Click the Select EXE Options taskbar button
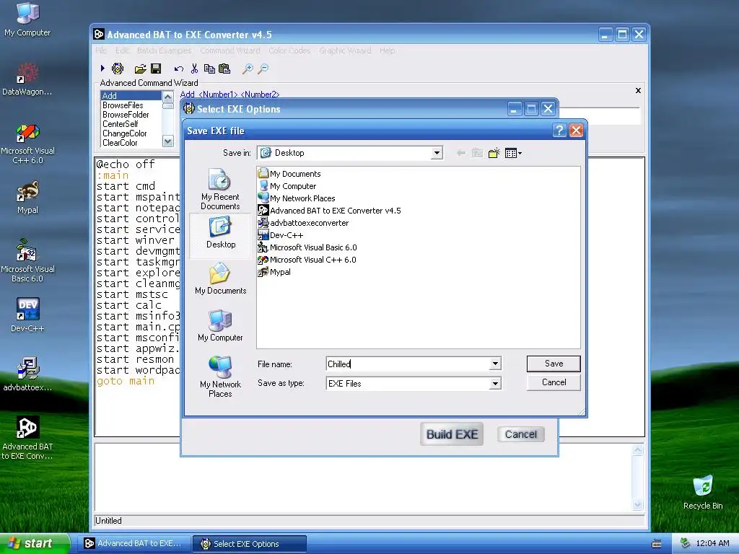739x554 pixels. coord(250,544)
